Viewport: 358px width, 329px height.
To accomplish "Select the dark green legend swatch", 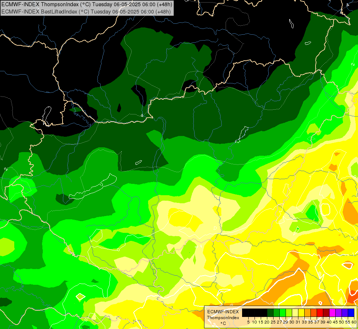I will click(x=270, y=313).
